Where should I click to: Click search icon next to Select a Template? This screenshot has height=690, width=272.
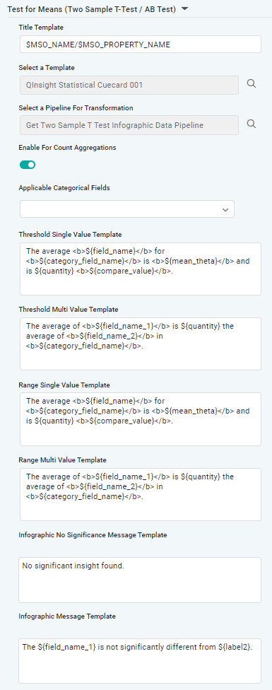[251, 83]
